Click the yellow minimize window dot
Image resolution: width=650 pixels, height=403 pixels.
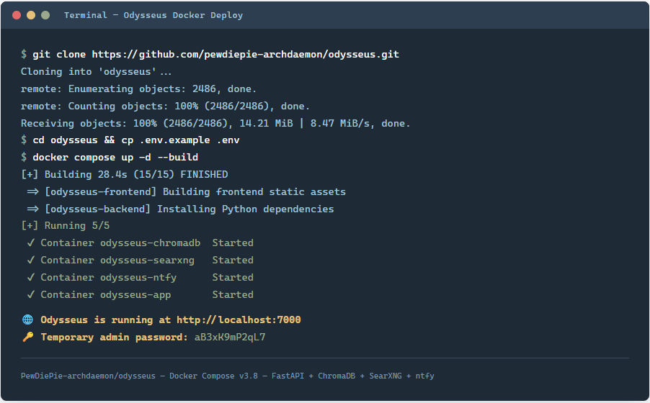[x=31, y=15]
